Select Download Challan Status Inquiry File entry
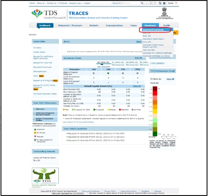Image resolution: width=208 pixels, height=196 pixels. point(153,46)
